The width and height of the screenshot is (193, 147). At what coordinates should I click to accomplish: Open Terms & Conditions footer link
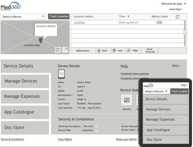point(12,139)
